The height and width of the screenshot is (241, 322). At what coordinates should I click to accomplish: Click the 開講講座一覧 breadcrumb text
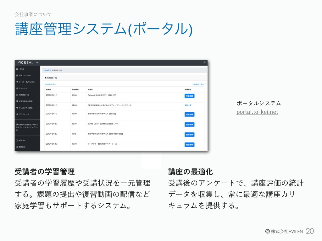57,70
